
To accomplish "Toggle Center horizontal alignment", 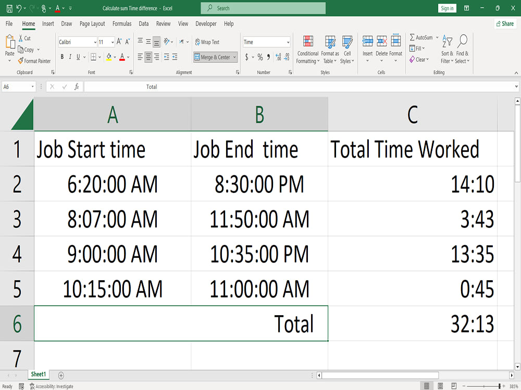I will (x=148, y=57).
